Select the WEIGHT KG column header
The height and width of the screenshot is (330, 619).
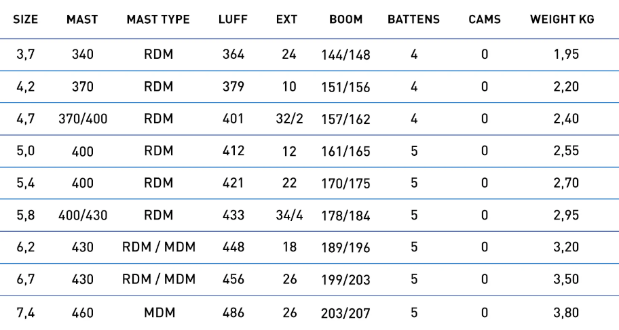pyautogui.click(x=562, y=20)
